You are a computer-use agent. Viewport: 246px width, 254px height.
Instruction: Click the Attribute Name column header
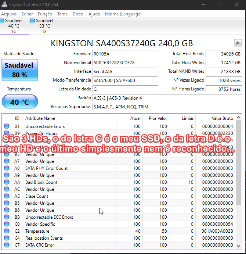click(69, 118)
